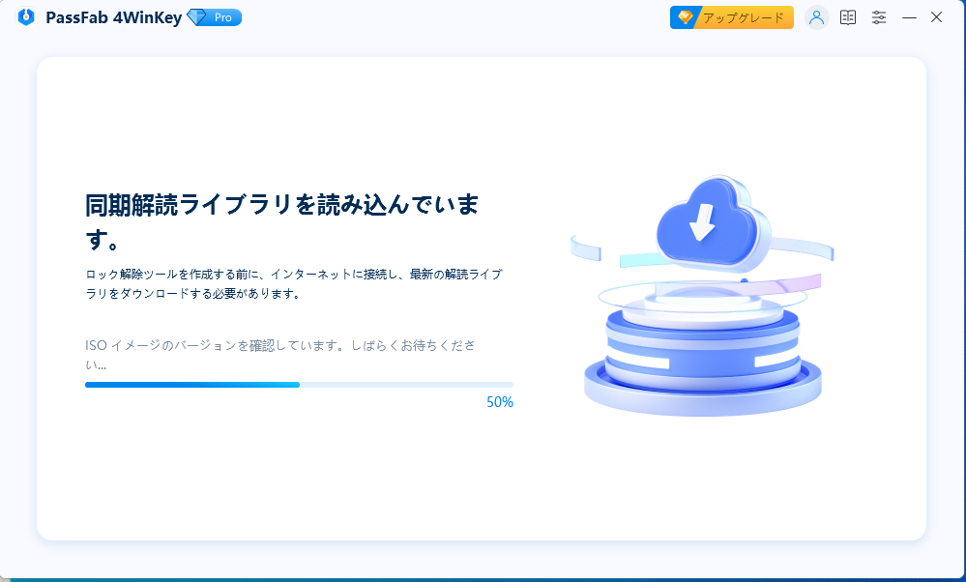Open the settings sliders menu icon
The width and height of the screenshot is (966, 582).
pyautogui.click(x=879, y=17)
